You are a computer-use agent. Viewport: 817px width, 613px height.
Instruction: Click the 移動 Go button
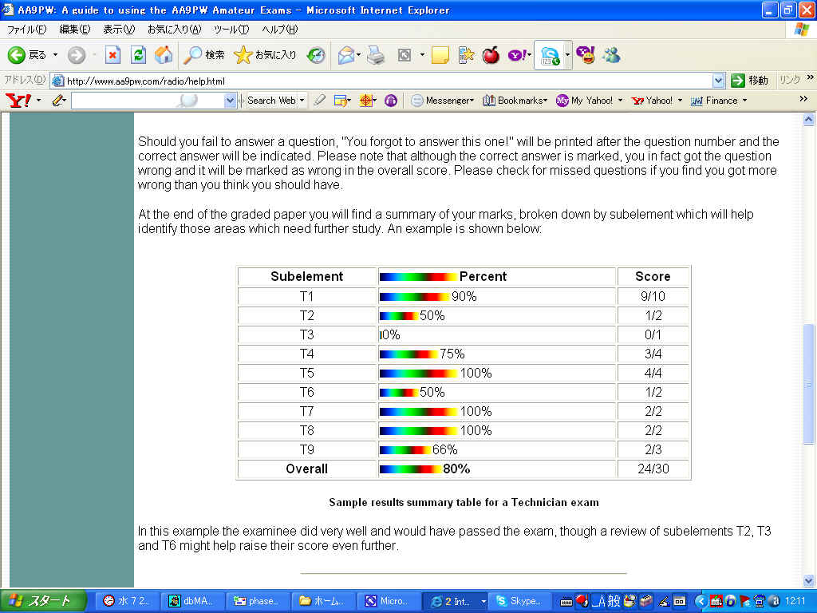[750, 81]
